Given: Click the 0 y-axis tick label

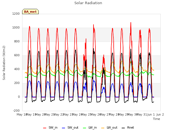Looking at the screenshot, I should pyautogui.click(x=19, y=97).
